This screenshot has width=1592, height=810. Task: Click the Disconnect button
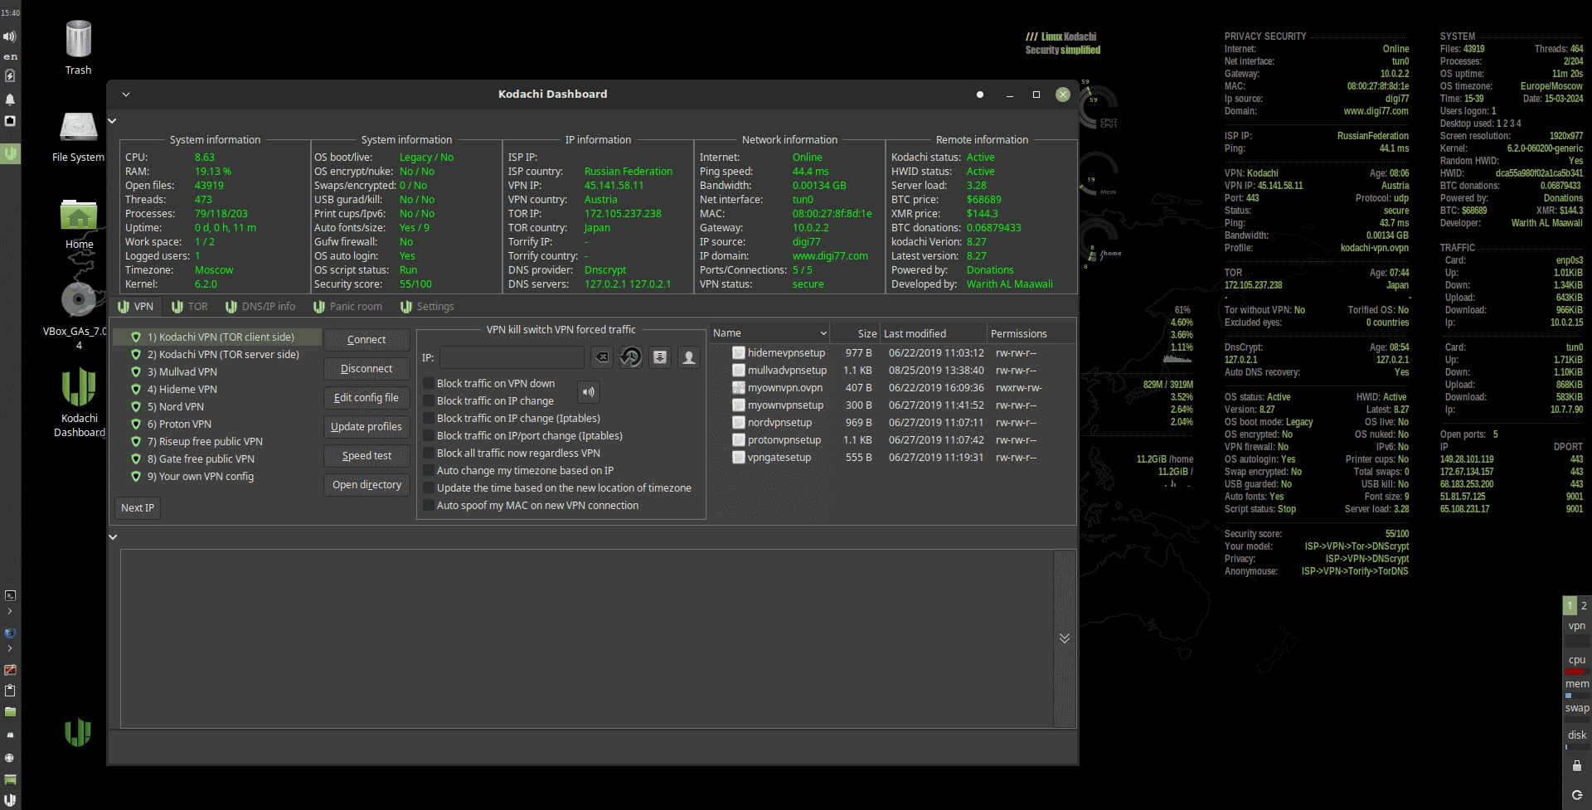coord(366,369)
